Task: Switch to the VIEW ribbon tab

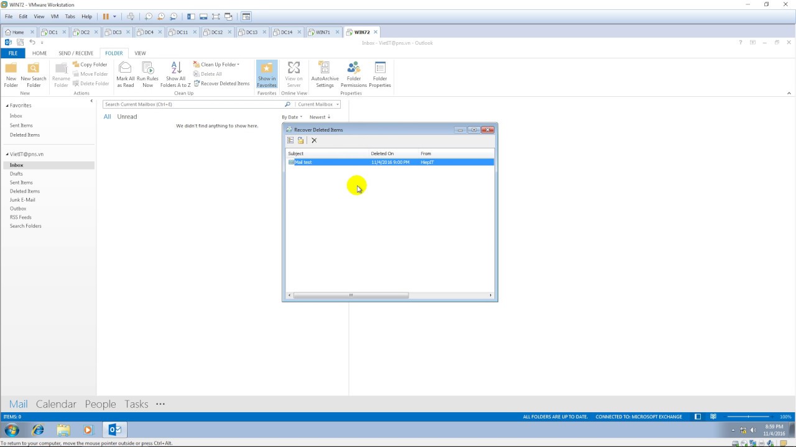Action: point(140,53)
